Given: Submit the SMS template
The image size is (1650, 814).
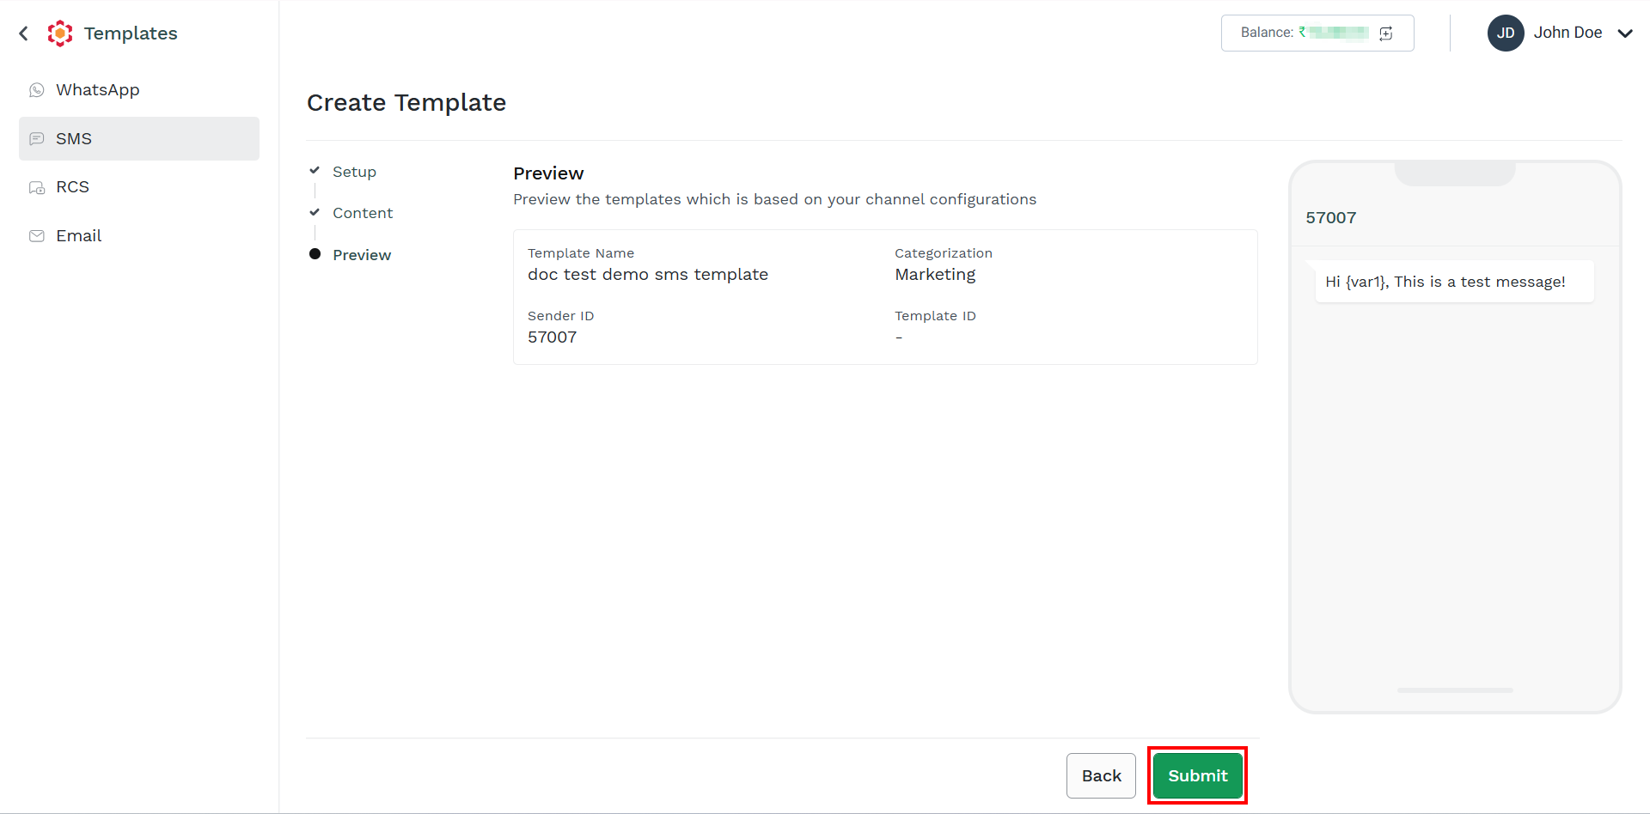Looking at the screenshot, I should pos(1198,775).
